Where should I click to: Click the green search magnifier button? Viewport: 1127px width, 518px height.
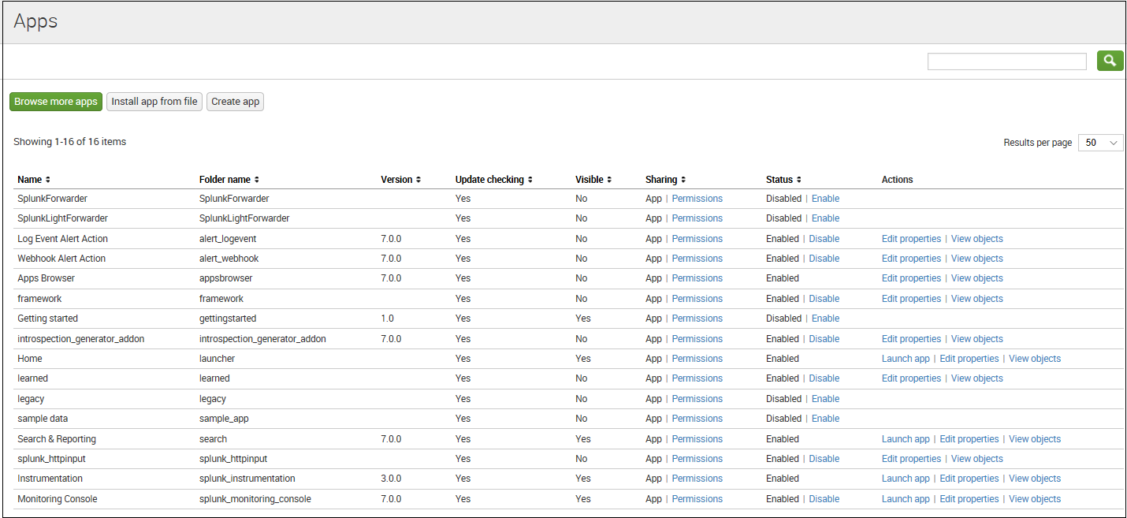[1110, 61]
